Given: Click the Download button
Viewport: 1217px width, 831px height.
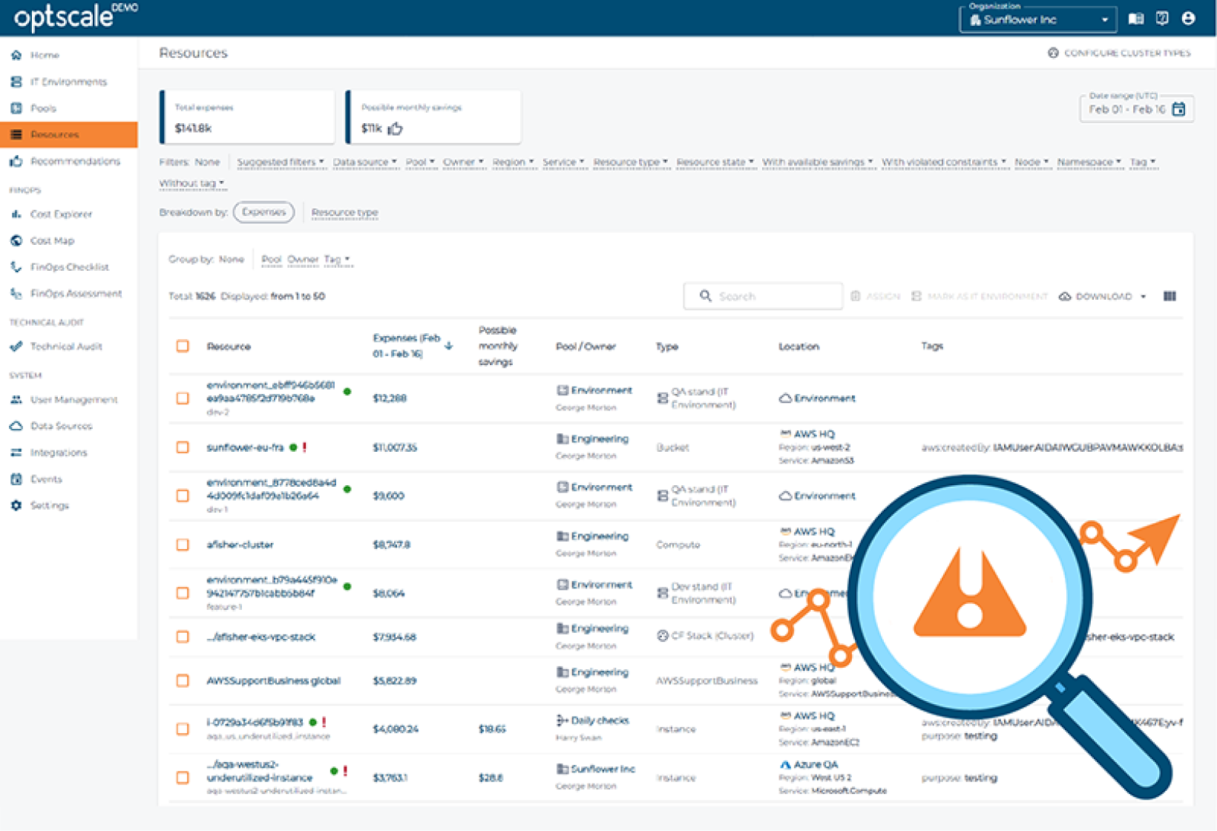Looking at the screenshot, I should (1102, 296).
